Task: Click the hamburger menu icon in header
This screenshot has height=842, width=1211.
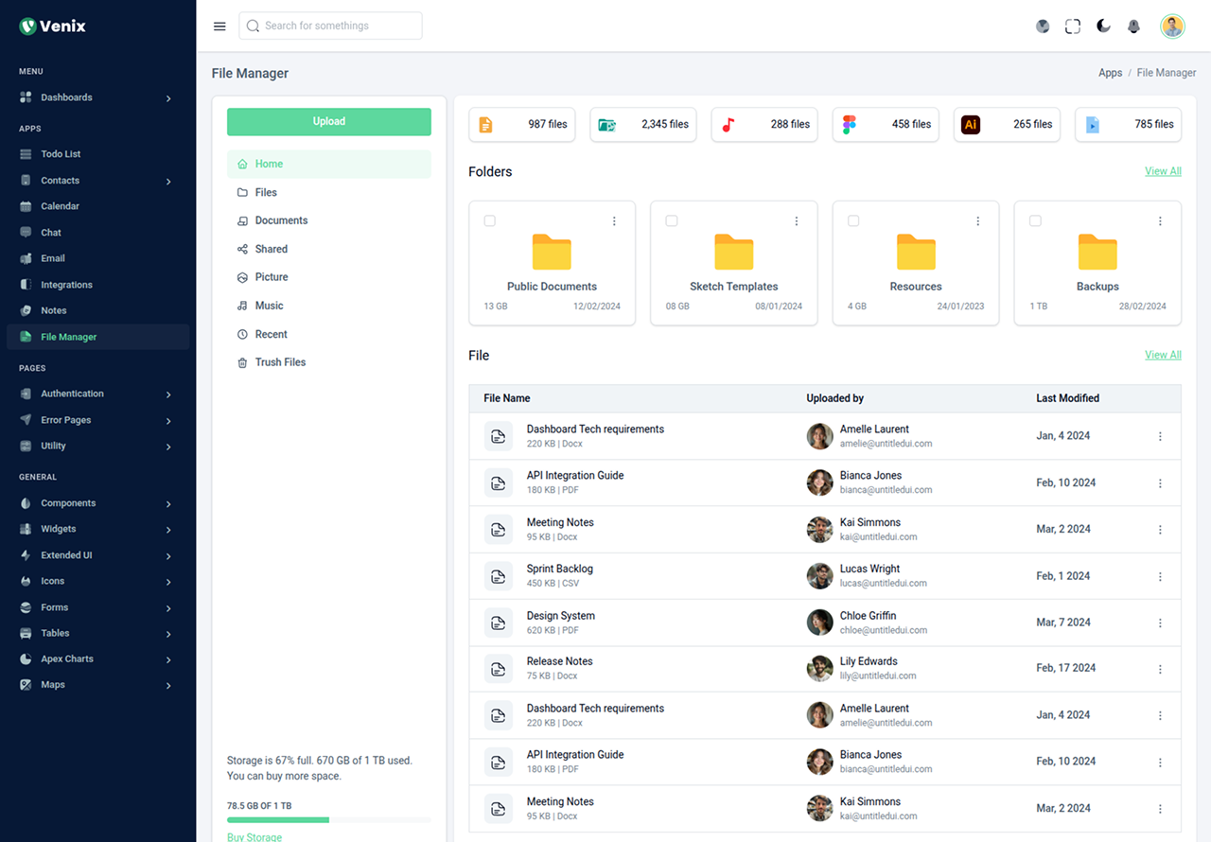Action: [219, 26]
